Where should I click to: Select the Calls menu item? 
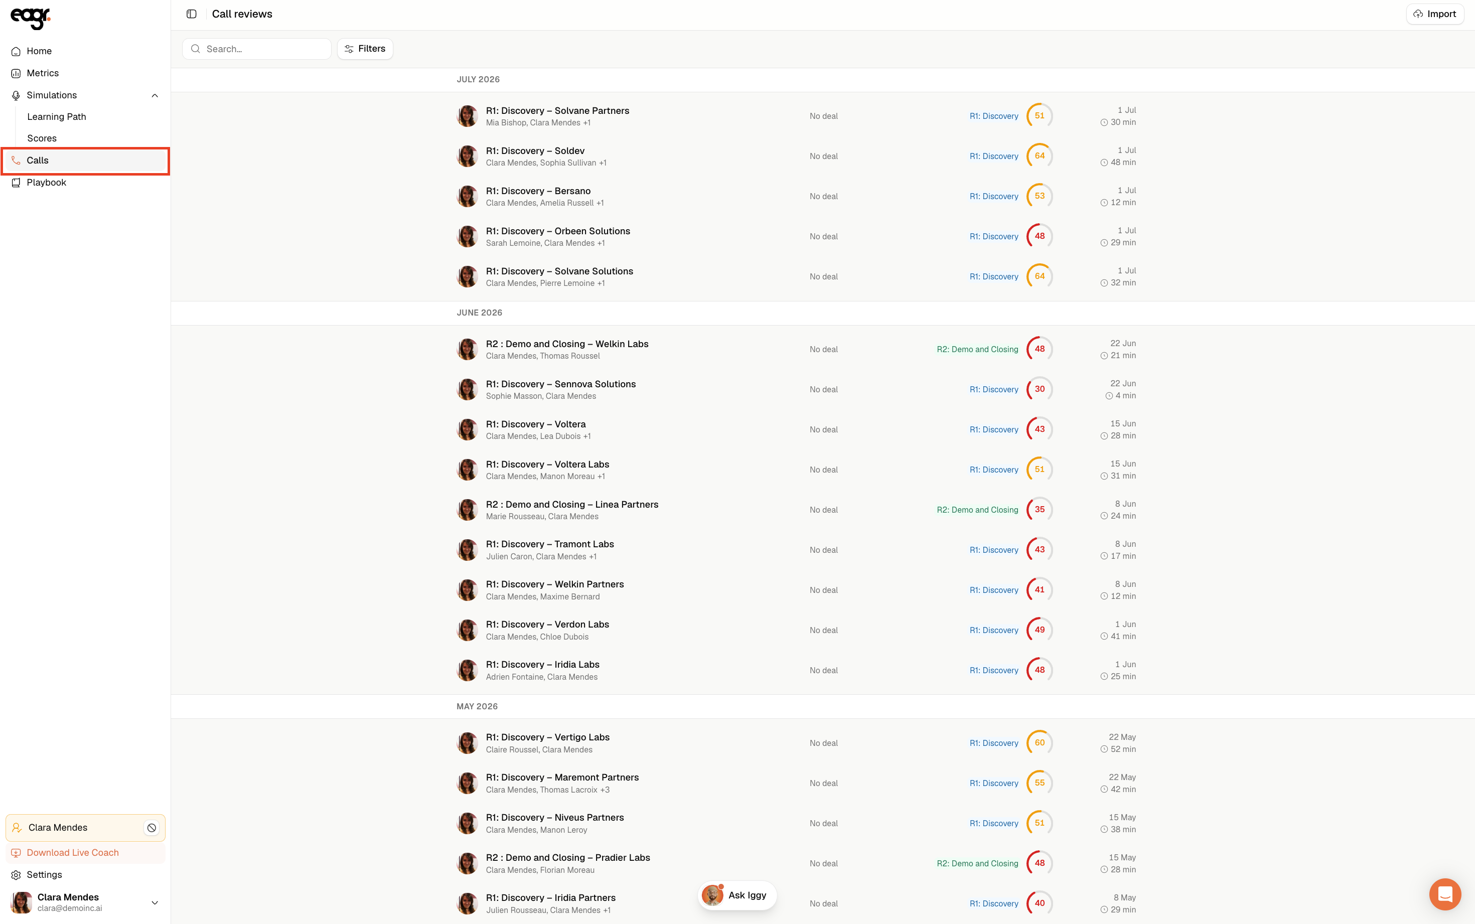pos(85,160)
